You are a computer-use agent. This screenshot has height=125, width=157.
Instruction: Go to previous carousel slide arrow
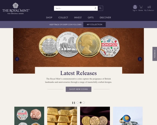(x=17, y=59)
